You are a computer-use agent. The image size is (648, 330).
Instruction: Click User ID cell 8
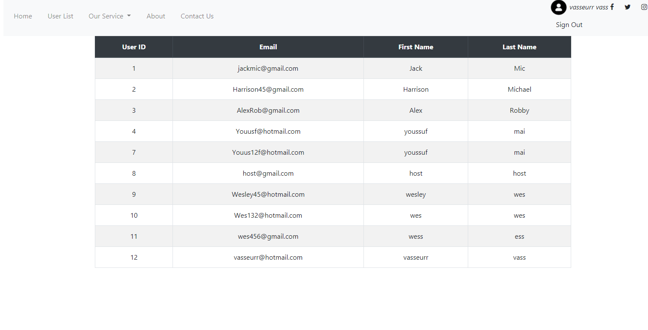[134, 174]
